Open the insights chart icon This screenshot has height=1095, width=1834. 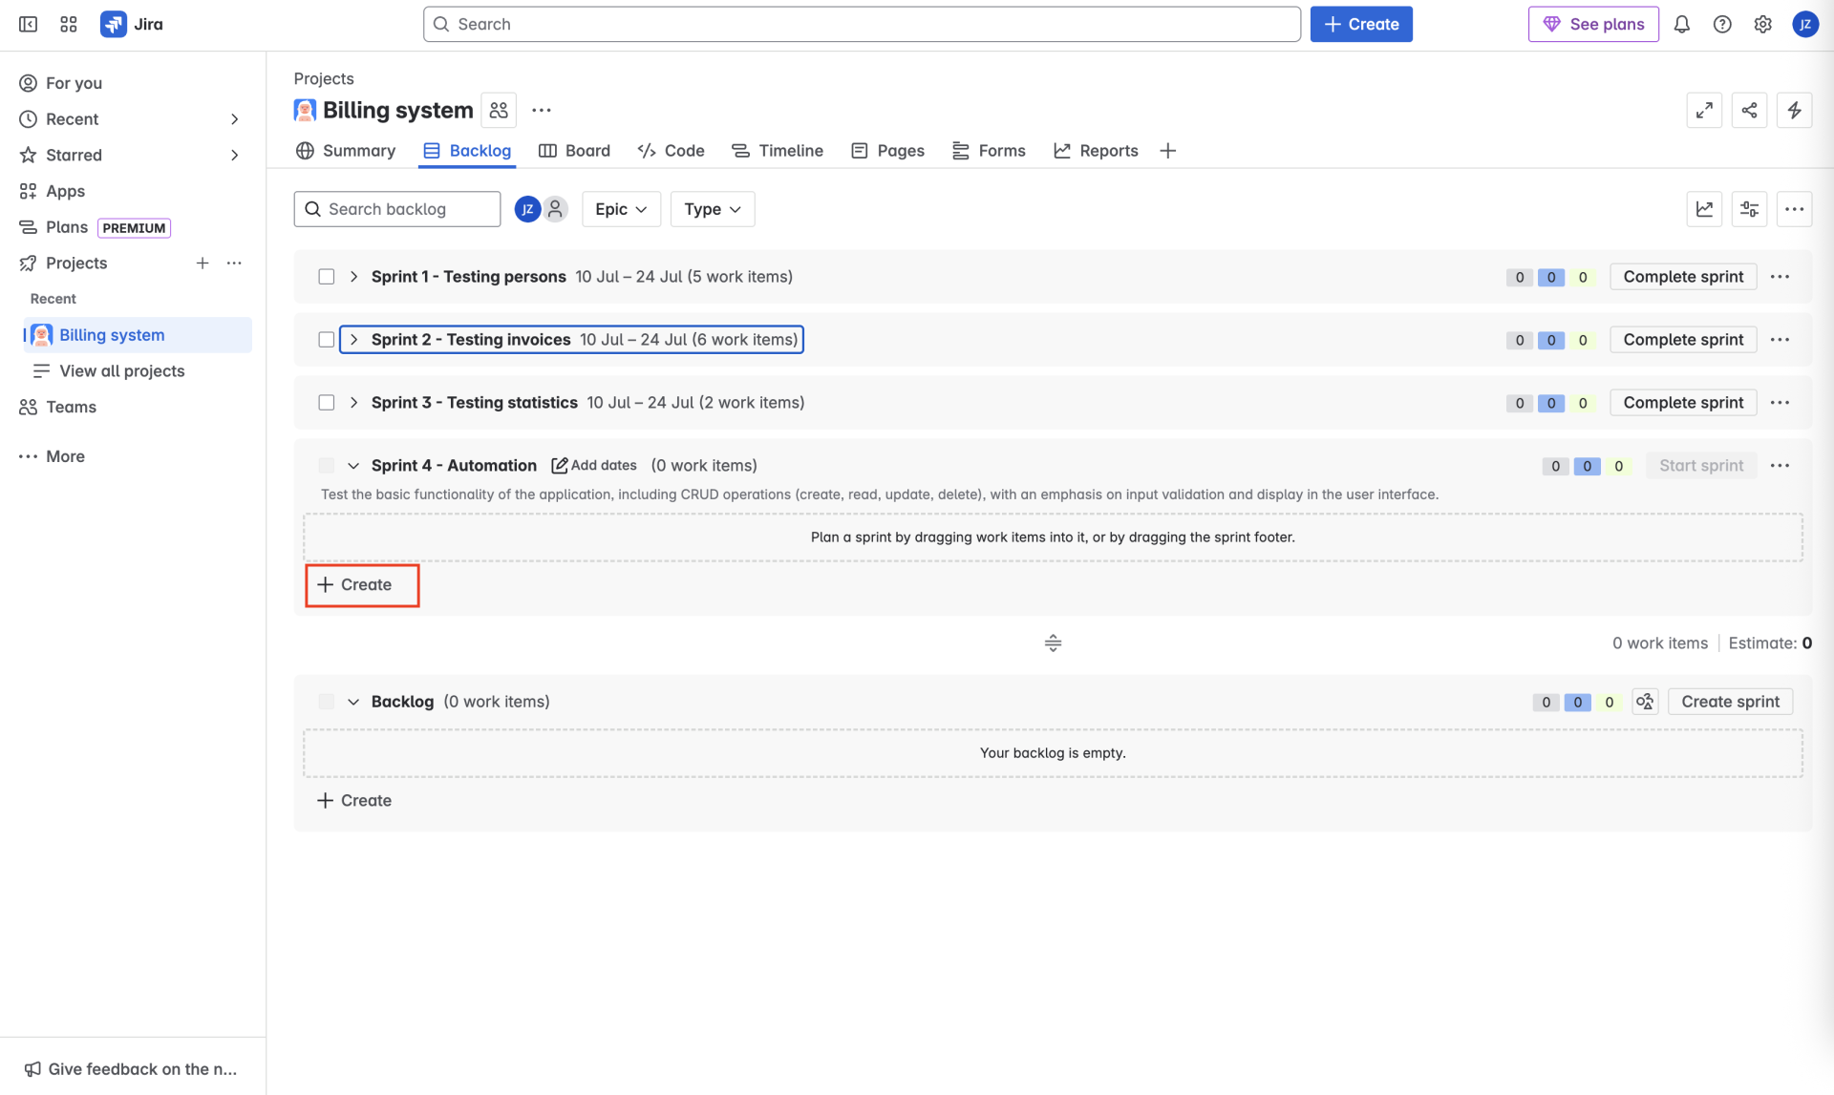click(1703, 209)
